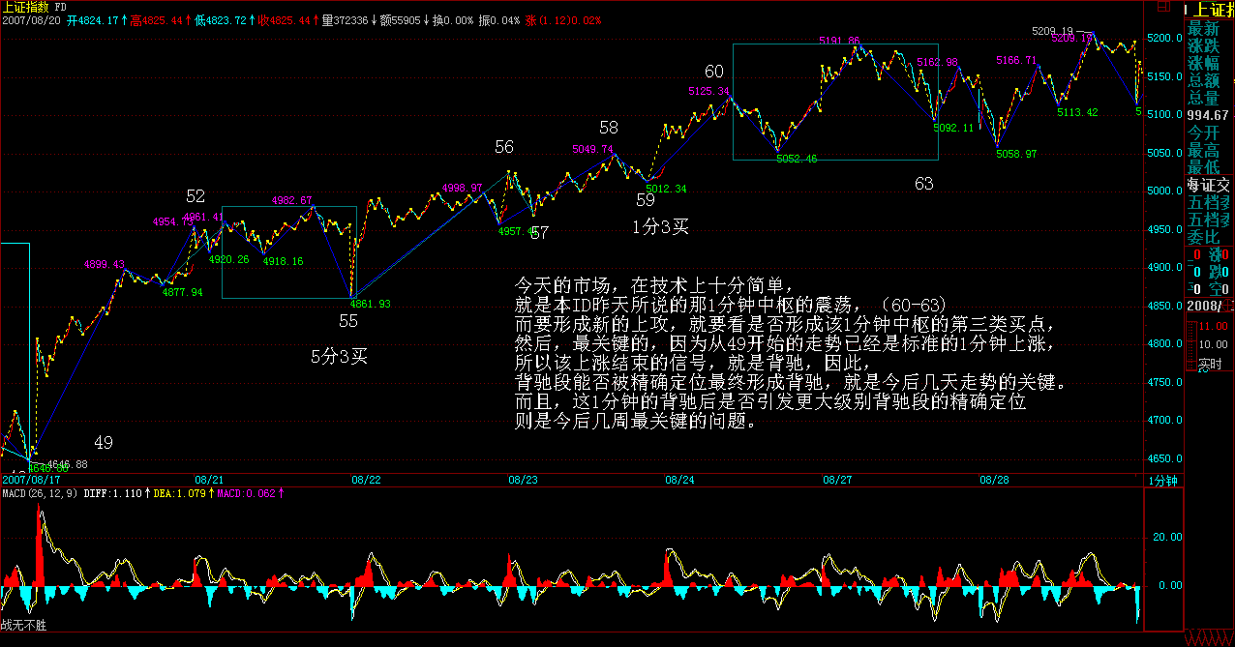1235x647 pixels.
Task: Click the 五档 row in side panel
Action: point(1209,201)
